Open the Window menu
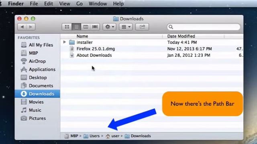The image size is (257, 144). click(98, 4)
